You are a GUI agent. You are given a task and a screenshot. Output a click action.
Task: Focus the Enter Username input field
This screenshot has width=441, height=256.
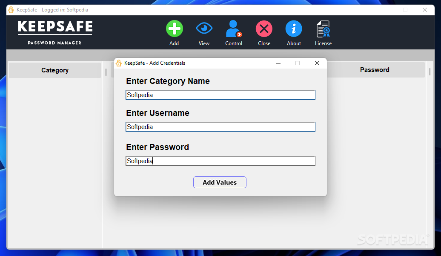click(x=220, y=127)
